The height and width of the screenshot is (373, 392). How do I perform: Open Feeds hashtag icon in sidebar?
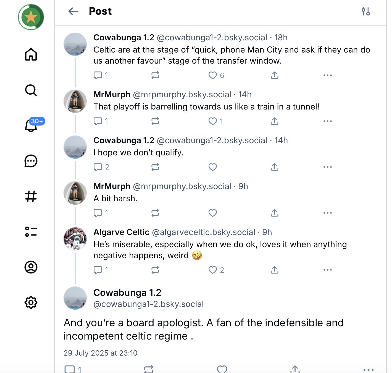(31, 196)
